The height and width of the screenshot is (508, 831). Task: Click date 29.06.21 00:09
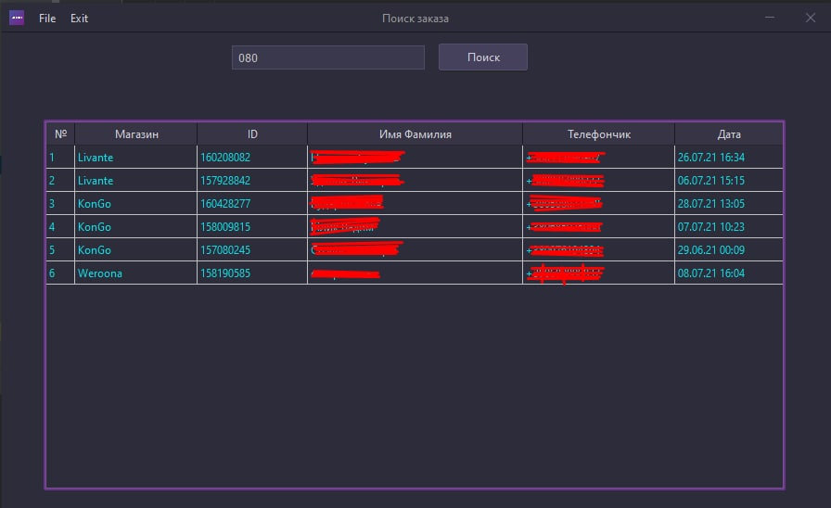[x=729, y=249]
